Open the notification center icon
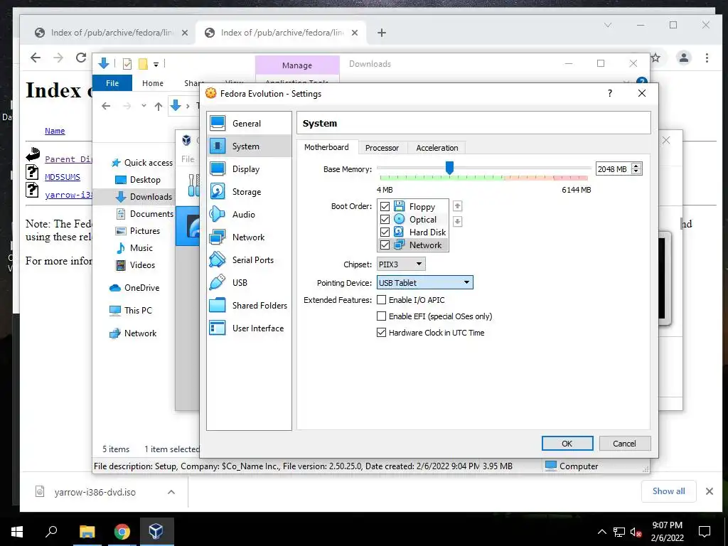 705,532
